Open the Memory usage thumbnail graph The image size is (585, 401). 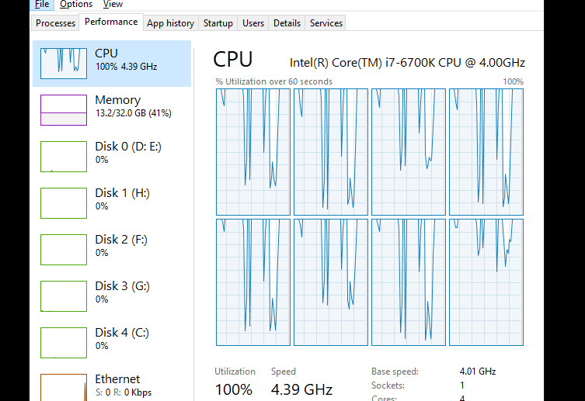click(x=64, y=110)
